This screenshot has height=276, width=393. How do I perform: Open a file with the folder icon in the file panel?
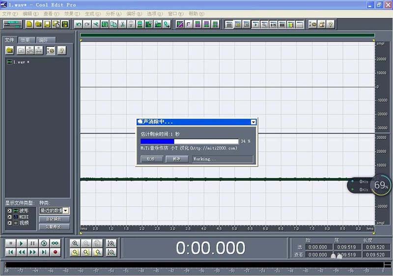(10, 51)
